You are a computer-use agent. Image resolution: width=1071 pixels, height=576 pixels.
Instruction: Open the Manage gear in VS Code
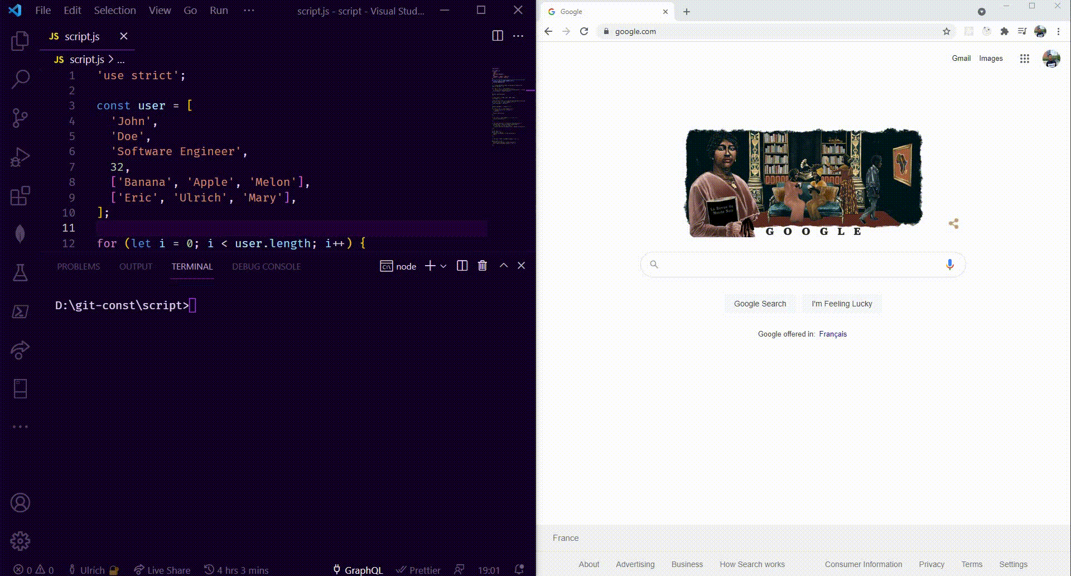click(x=20, y=541)
